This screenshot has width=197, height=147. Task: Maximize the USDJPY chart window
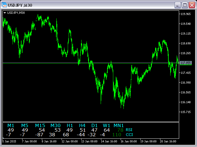click(185, 5)
